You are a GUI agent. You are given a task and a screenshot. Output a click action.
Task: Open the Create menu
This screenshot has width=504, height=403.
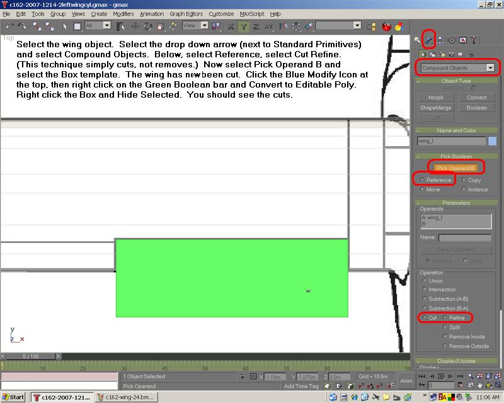pos(99,14)
